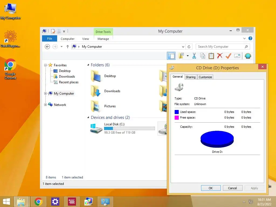276x207 pixels.
Task: Click the Back navigation arrow
Action: point(47,47)
